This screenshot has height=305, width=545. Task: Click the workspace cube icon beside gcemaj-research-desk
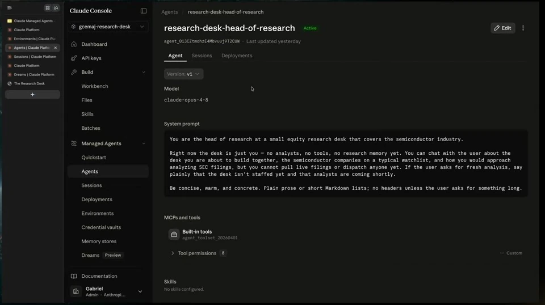pos(73,27)
